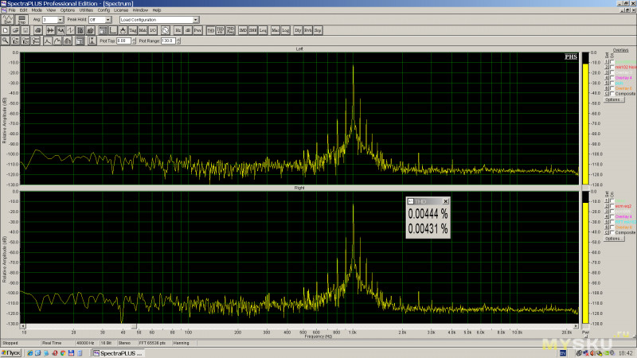Click the PHS phase button on Left plot

tap(571, 56)
